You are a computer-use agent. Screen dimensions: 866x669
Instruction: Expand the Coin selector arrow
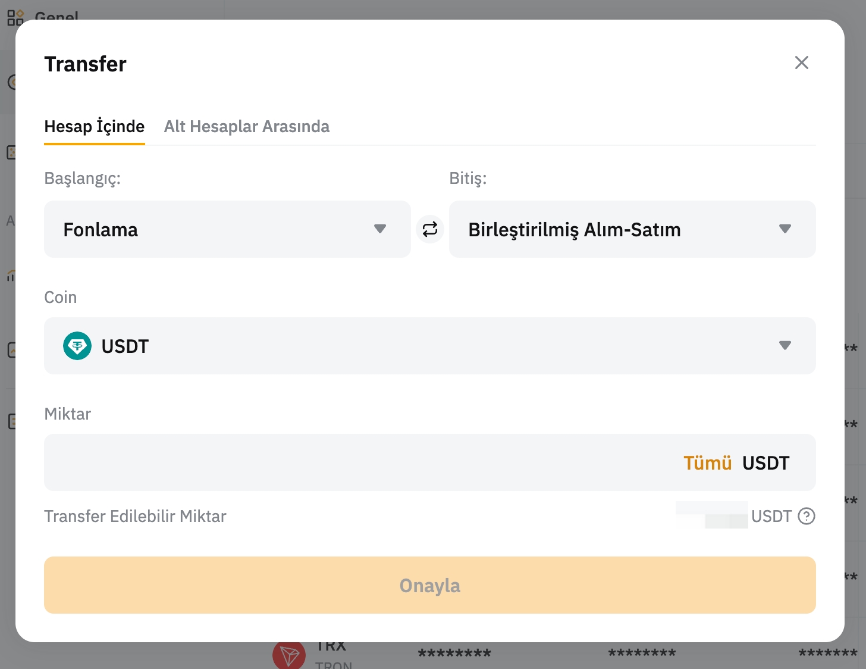pyautogui.click(x=785, y=346)
